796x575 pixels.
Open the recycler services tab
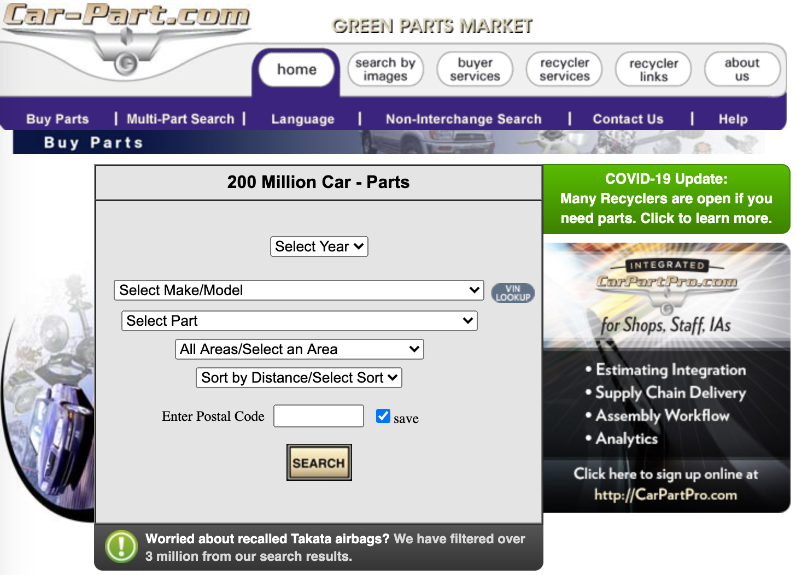point(564,69)
